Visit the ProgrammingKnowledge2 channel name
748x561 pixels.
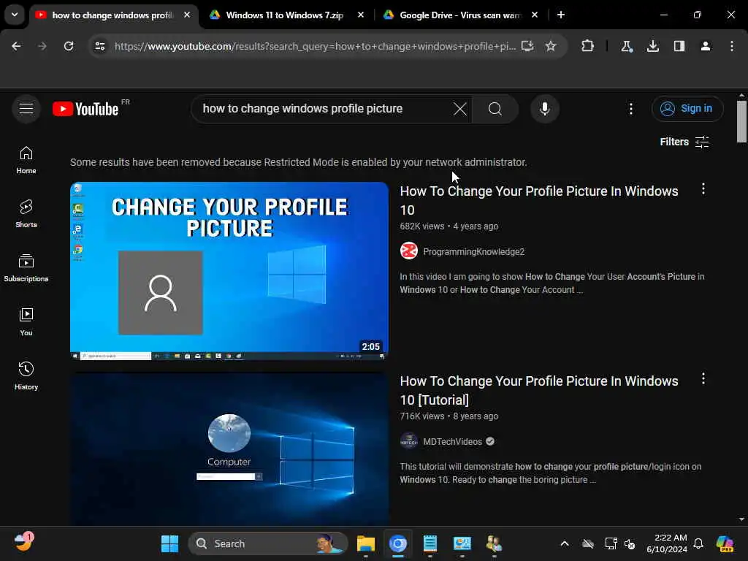click(x=473, y=251)
